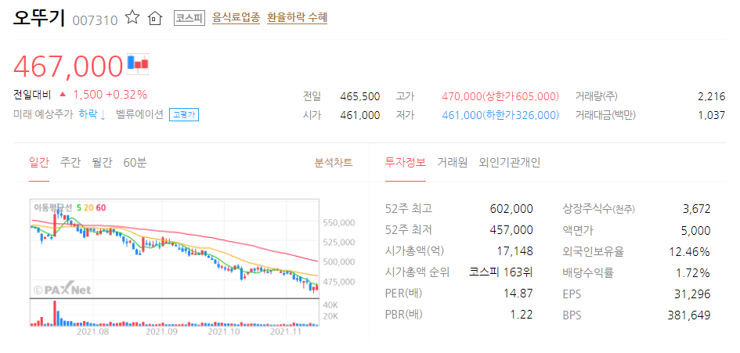Click the 고가 470,000 upper limit text

coord(500,97)
